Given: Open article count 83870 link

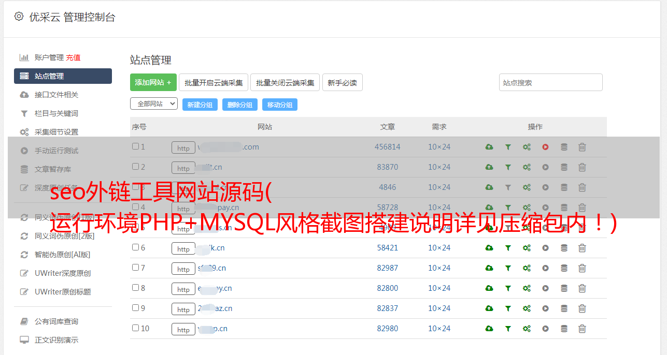Looking at the screenshot, I should pyautogui.click(x=388, y=167).
